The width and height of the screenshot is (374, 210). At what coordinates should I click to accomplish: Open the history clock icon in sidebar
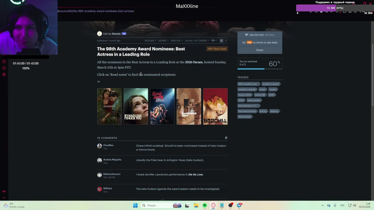point(4,62)
